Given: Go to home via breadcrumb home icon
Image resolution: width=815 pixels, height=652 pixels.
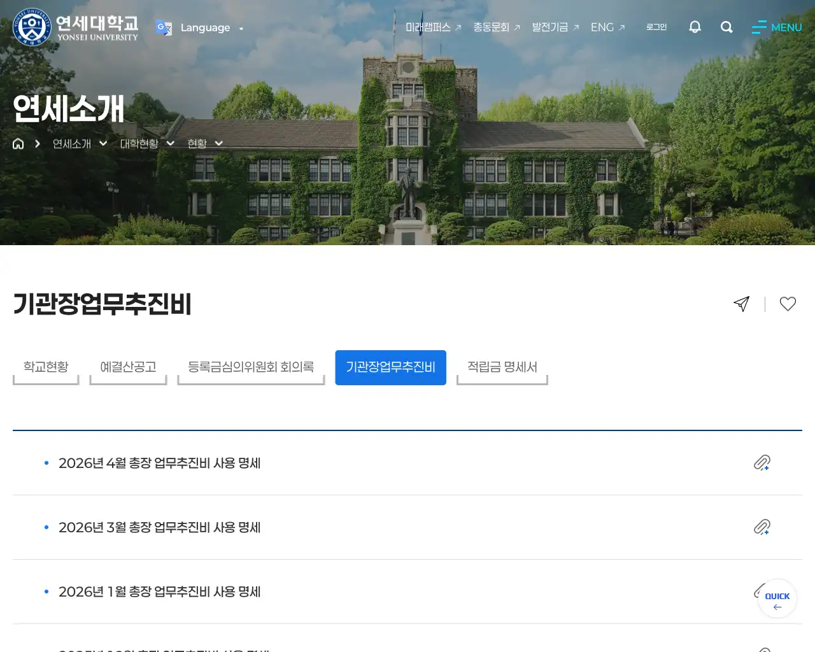Looking at the screenshot, I should click(x=18, y=143).
